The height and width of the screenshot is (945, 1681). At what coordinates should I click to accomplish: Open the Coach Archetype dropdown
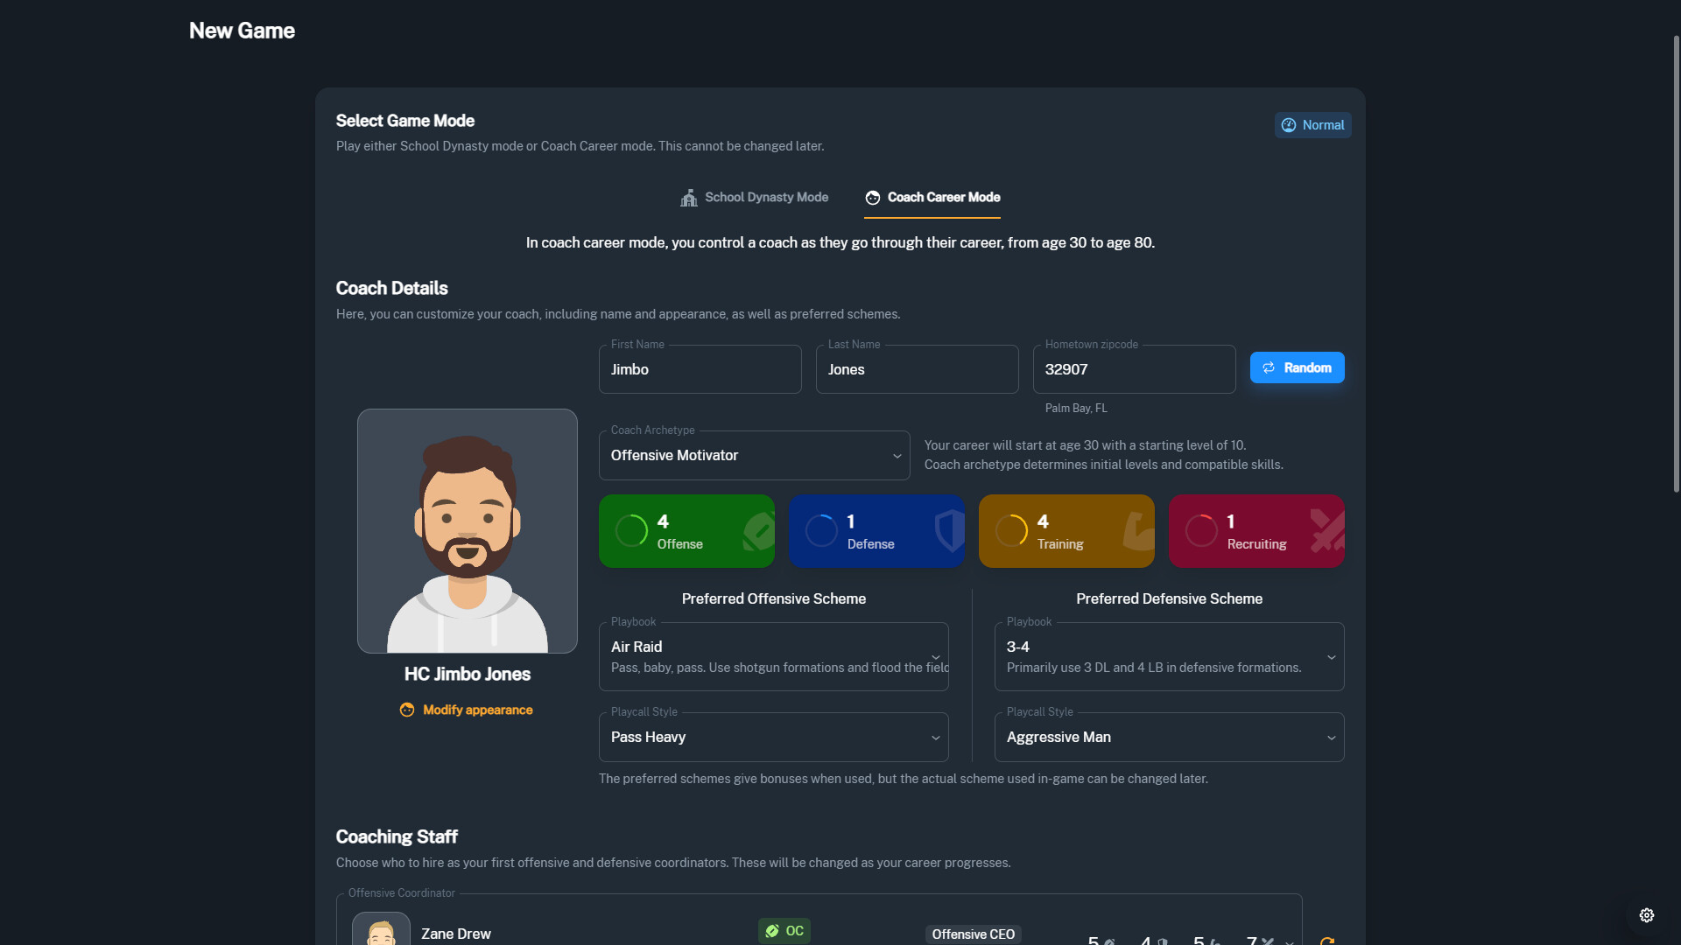click(x=754, y=455)
